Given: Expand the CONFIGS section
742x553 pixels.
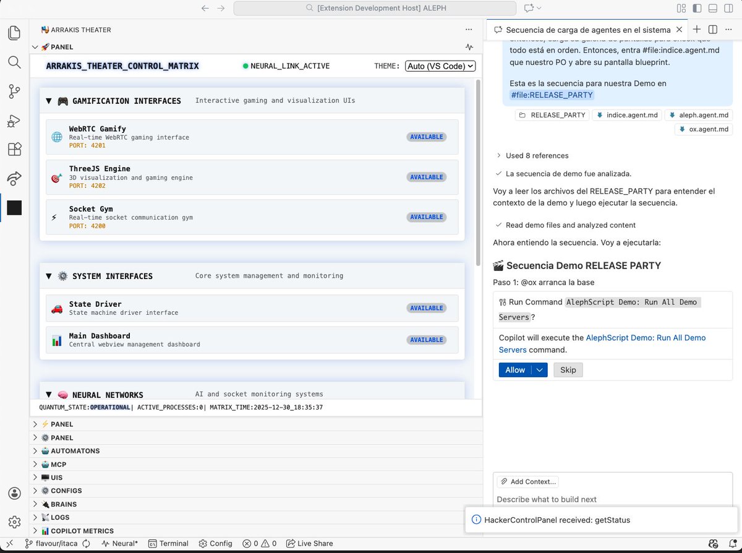Looking at the screenshot, I should tap(256, 491).
